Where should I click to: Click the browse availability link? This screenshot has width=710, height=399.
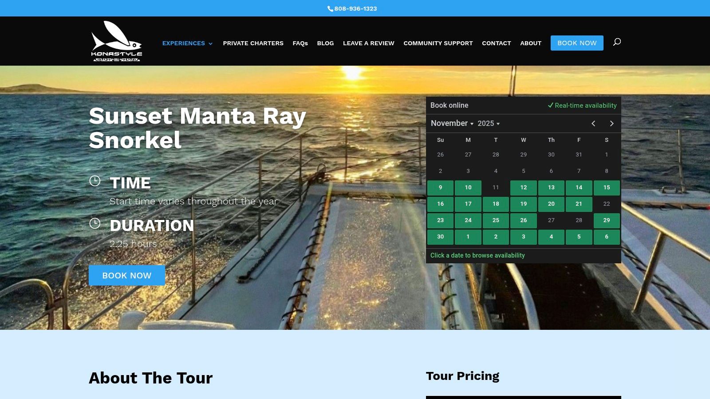477,255
